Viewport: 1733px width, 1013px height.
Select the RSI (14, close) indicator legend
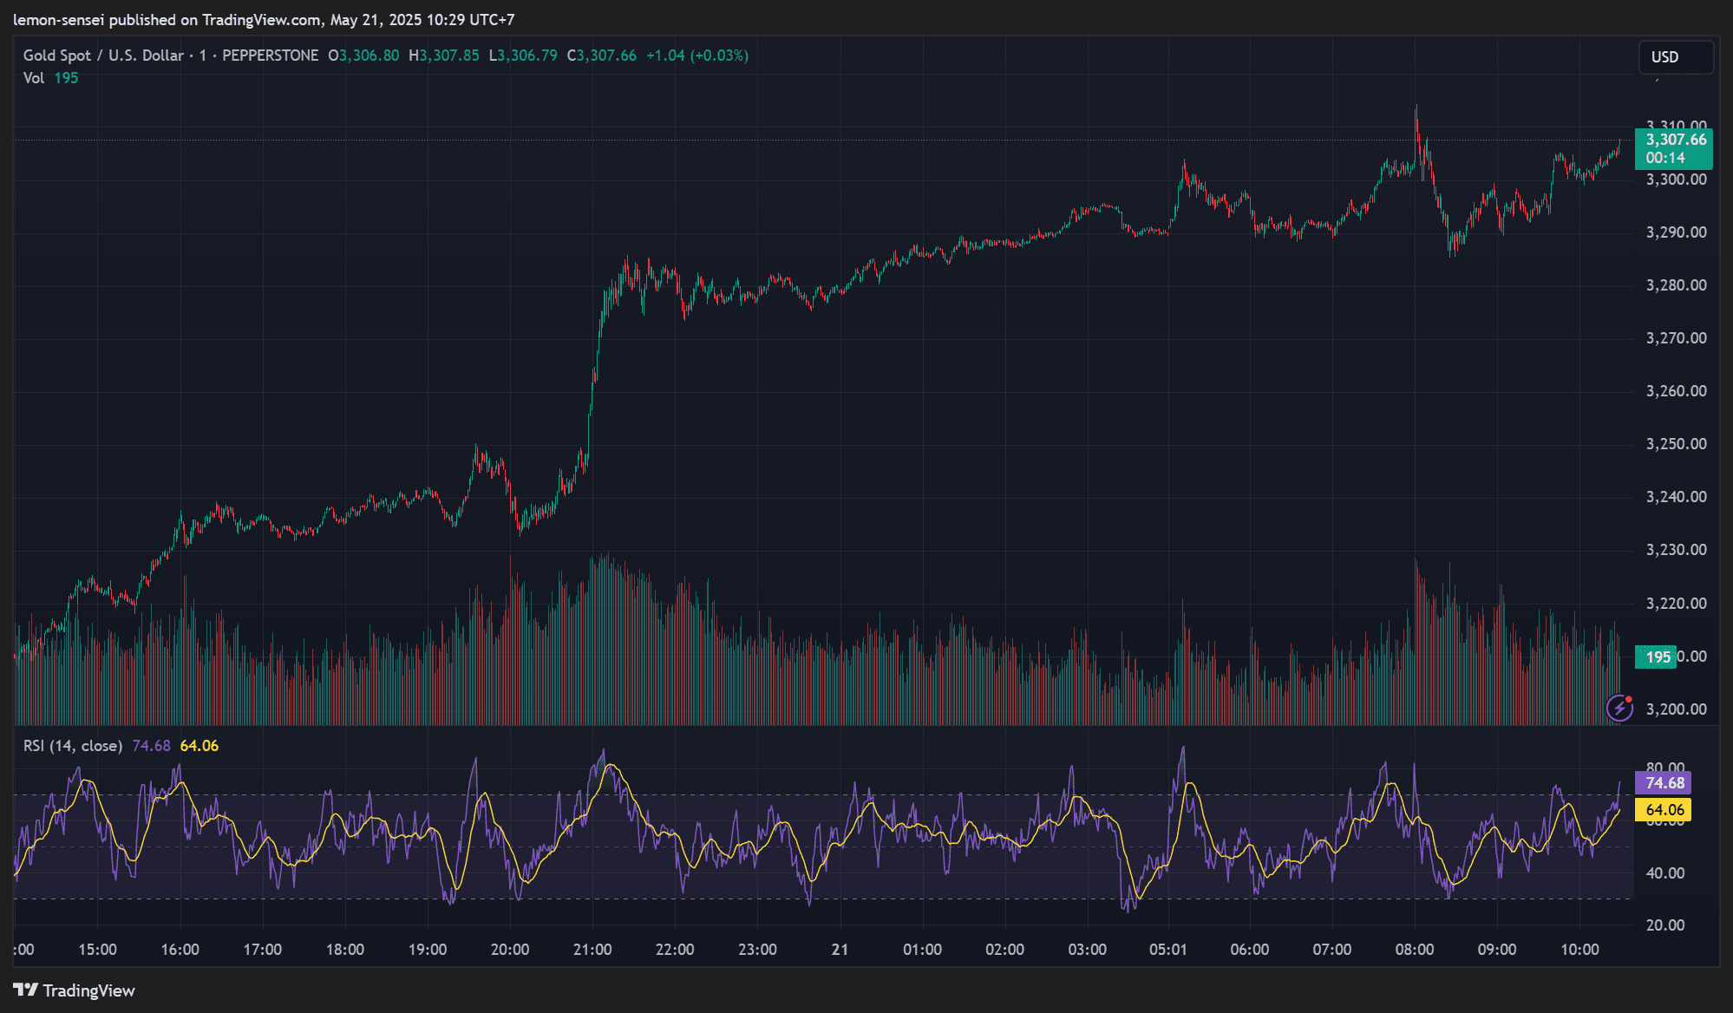73,746
